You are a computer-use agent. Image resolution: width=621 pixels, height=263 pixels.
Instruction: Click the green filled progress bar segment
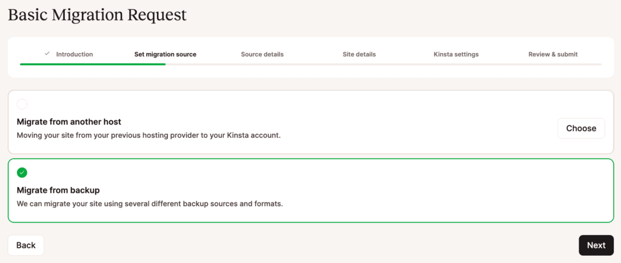(x=92, y=63)
